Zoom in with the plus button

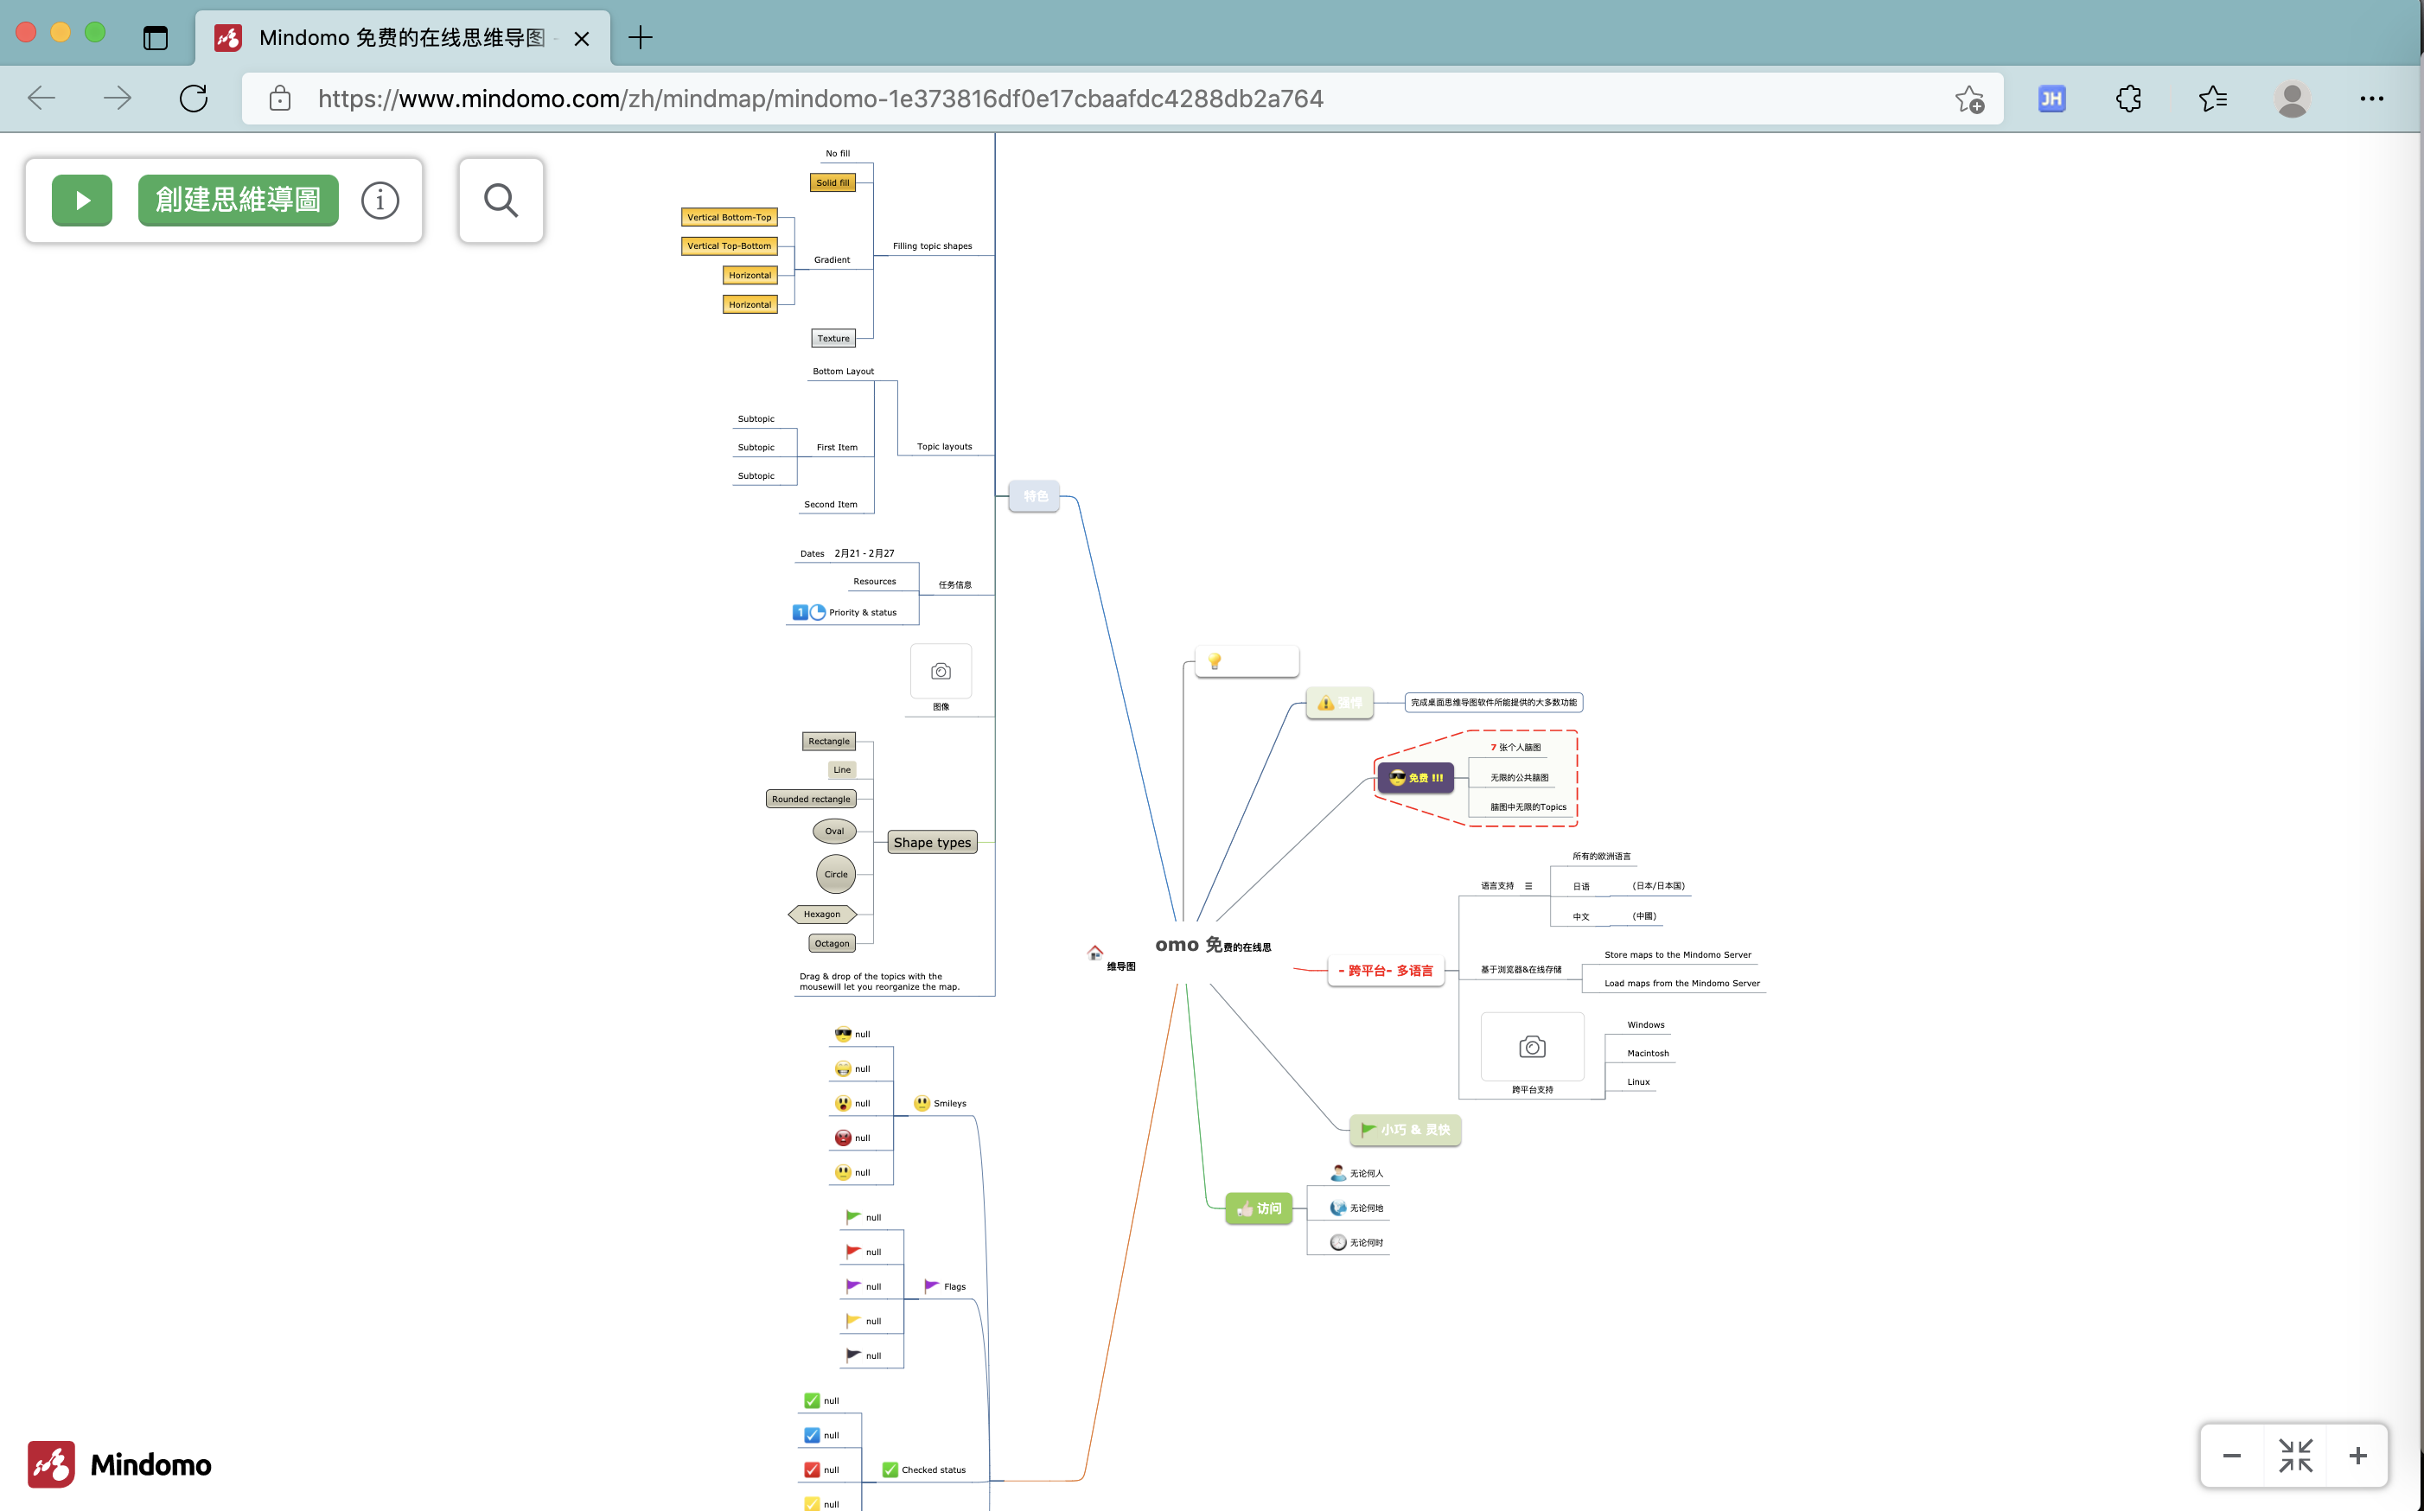[x=2357, y=1456]
